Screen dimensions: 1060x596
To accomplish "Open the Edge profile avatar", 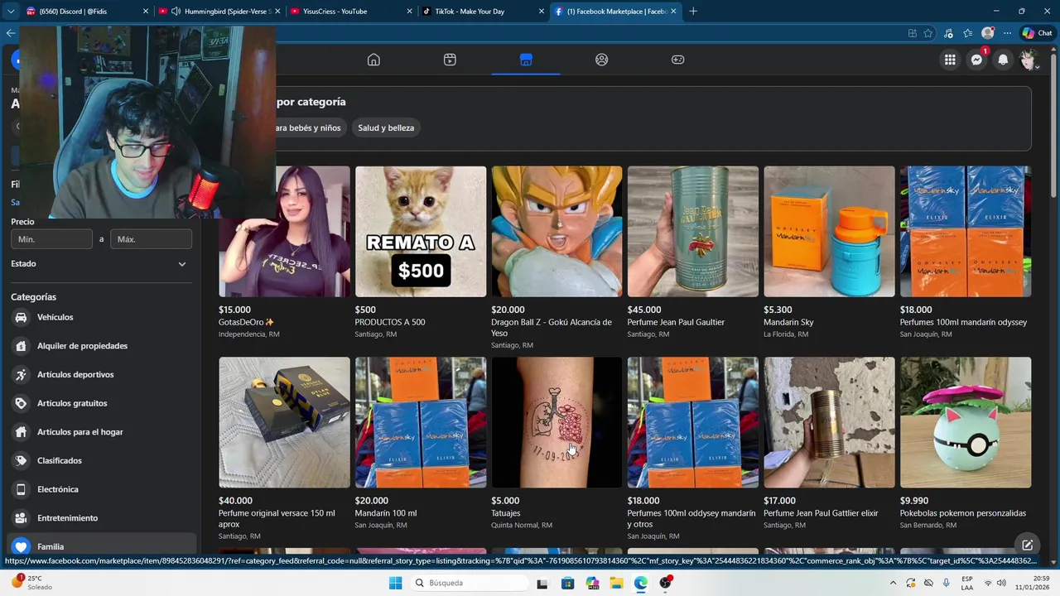I will click(x=987, y=33).
